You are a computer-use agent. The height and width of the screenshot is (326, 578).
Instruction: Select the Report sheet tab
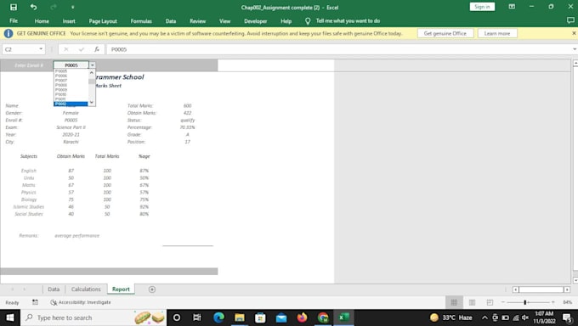pos(121,289)
